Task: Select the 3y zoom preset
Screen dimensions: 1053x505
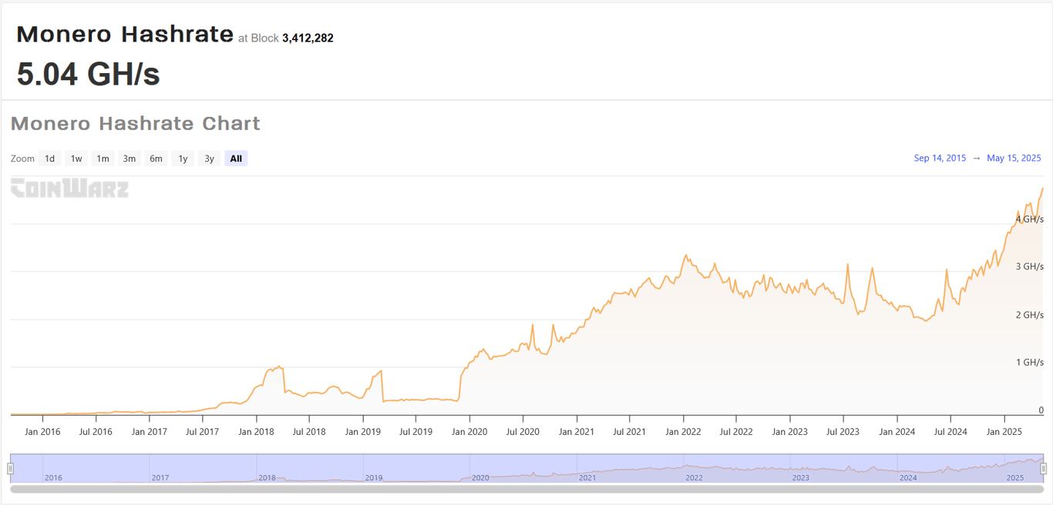Action: tap(209, 158)
